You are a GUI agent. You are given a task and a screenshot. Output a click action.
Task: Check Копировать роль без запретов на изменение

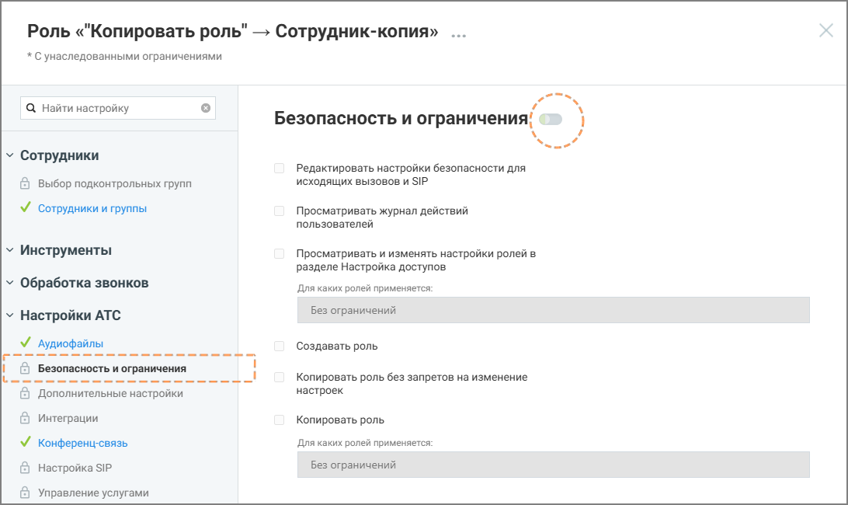pyautogui.click(x=279, y=378)
